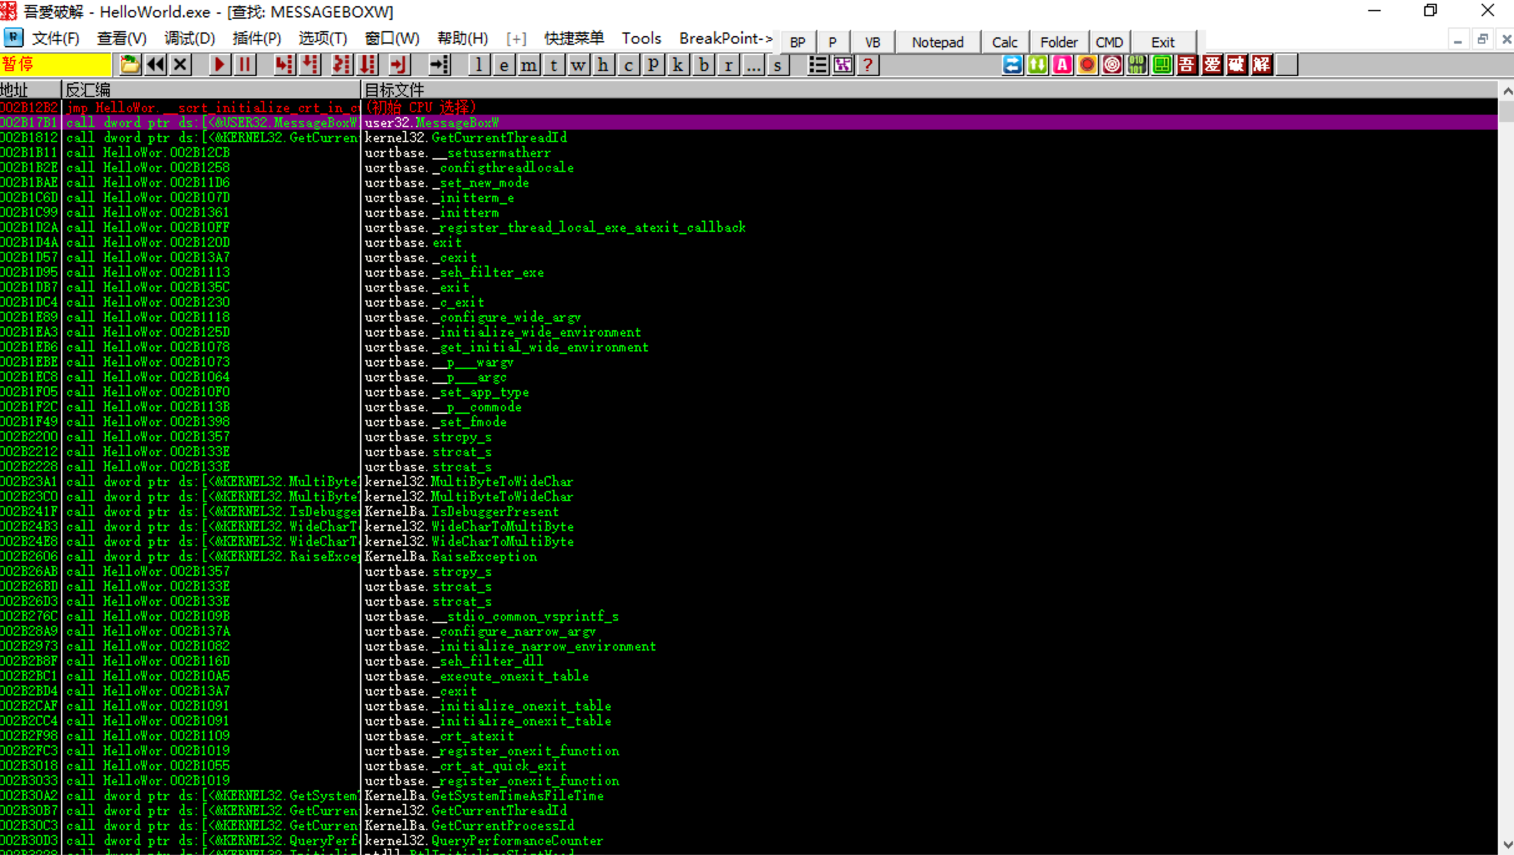The image size is (1514, 855).
Task: Click the Trace Into toolbar icon
Action: (341, 65)
